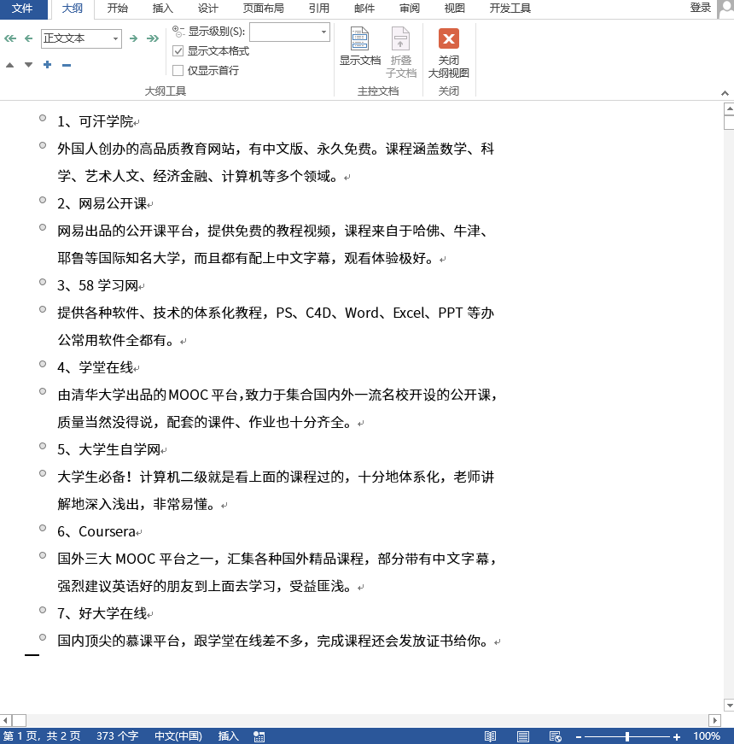The image size is (734, 744).
Task: Promote outline item to Heading 1
Action: click(9, 38)
